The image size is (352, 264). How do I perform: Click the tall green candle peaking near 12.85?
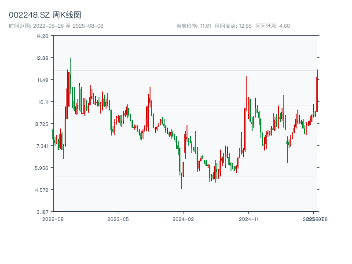71,76
